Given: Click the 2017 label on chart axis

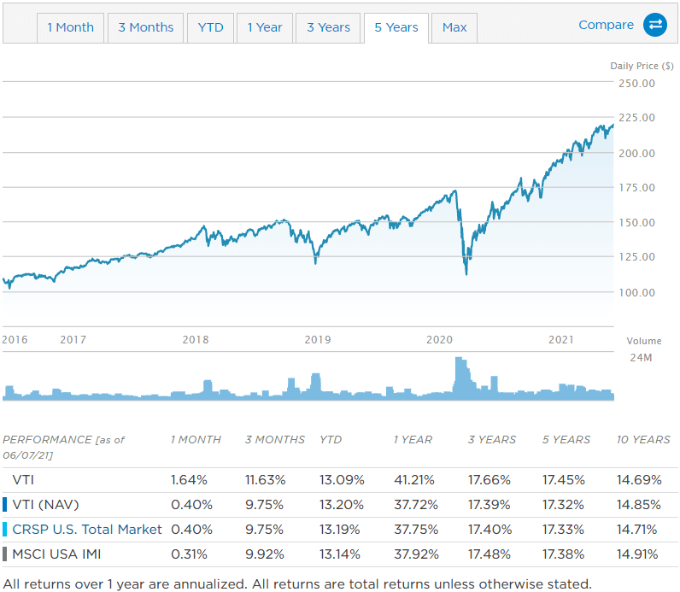Looking at the screenshot, I should click(73, 340).
